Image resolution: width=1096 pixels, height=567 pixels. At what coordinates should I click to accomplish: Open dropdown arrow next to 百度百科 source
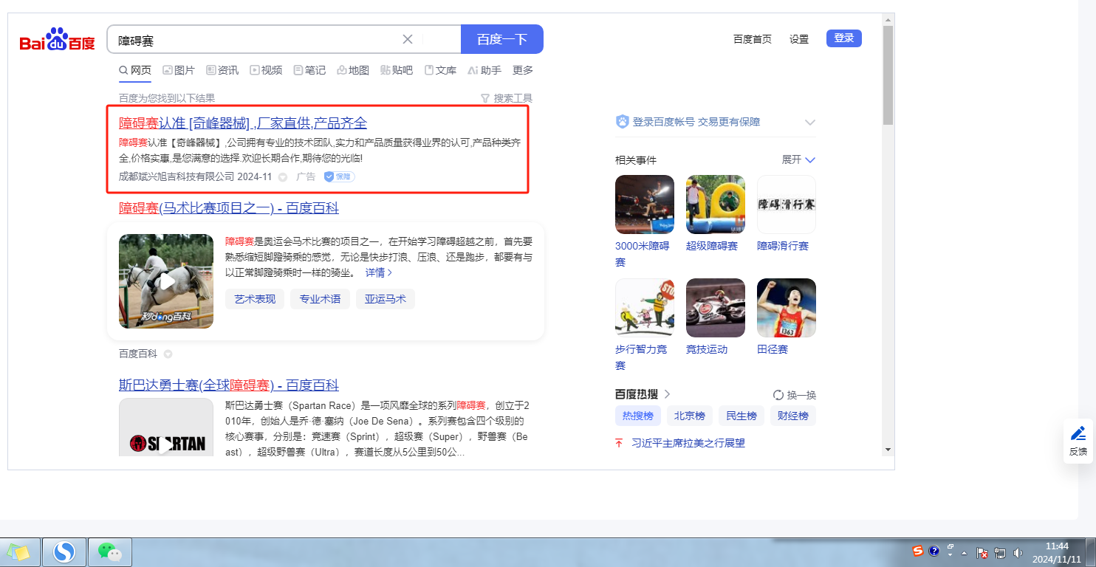[x=168, y=354]
